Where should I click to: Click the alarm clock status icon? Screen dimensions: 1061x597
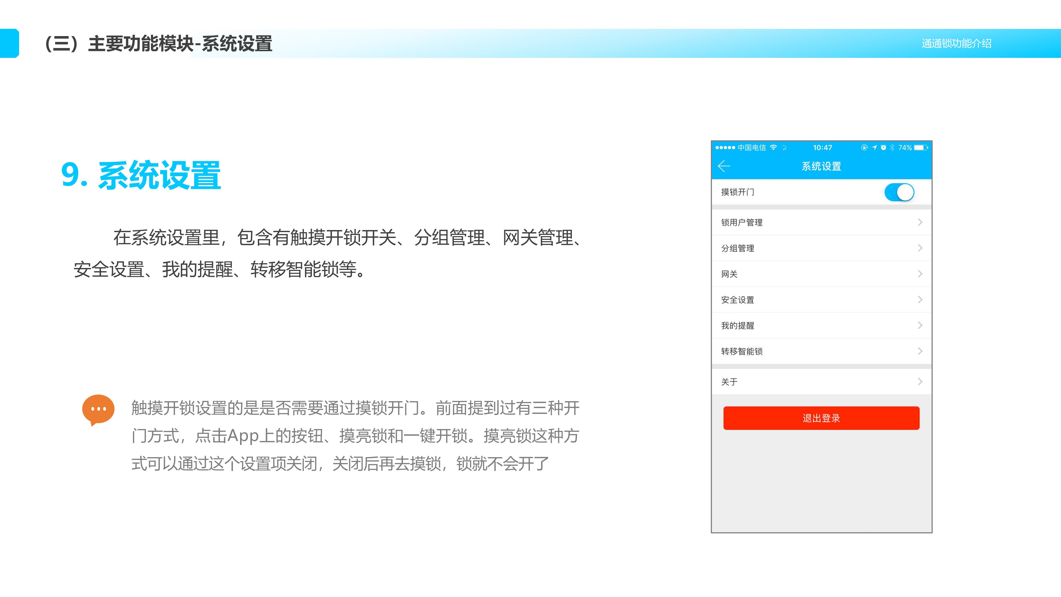click(x=883, y=148)
